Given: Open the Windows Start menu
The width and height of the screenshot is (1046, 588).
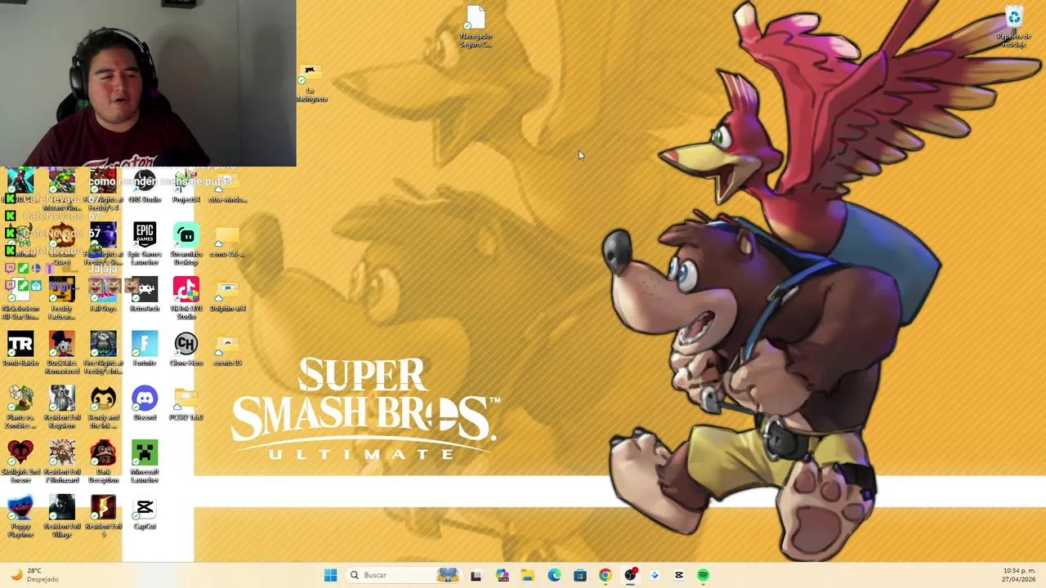Looking at the screenshot, I should (x=330, y=575).
